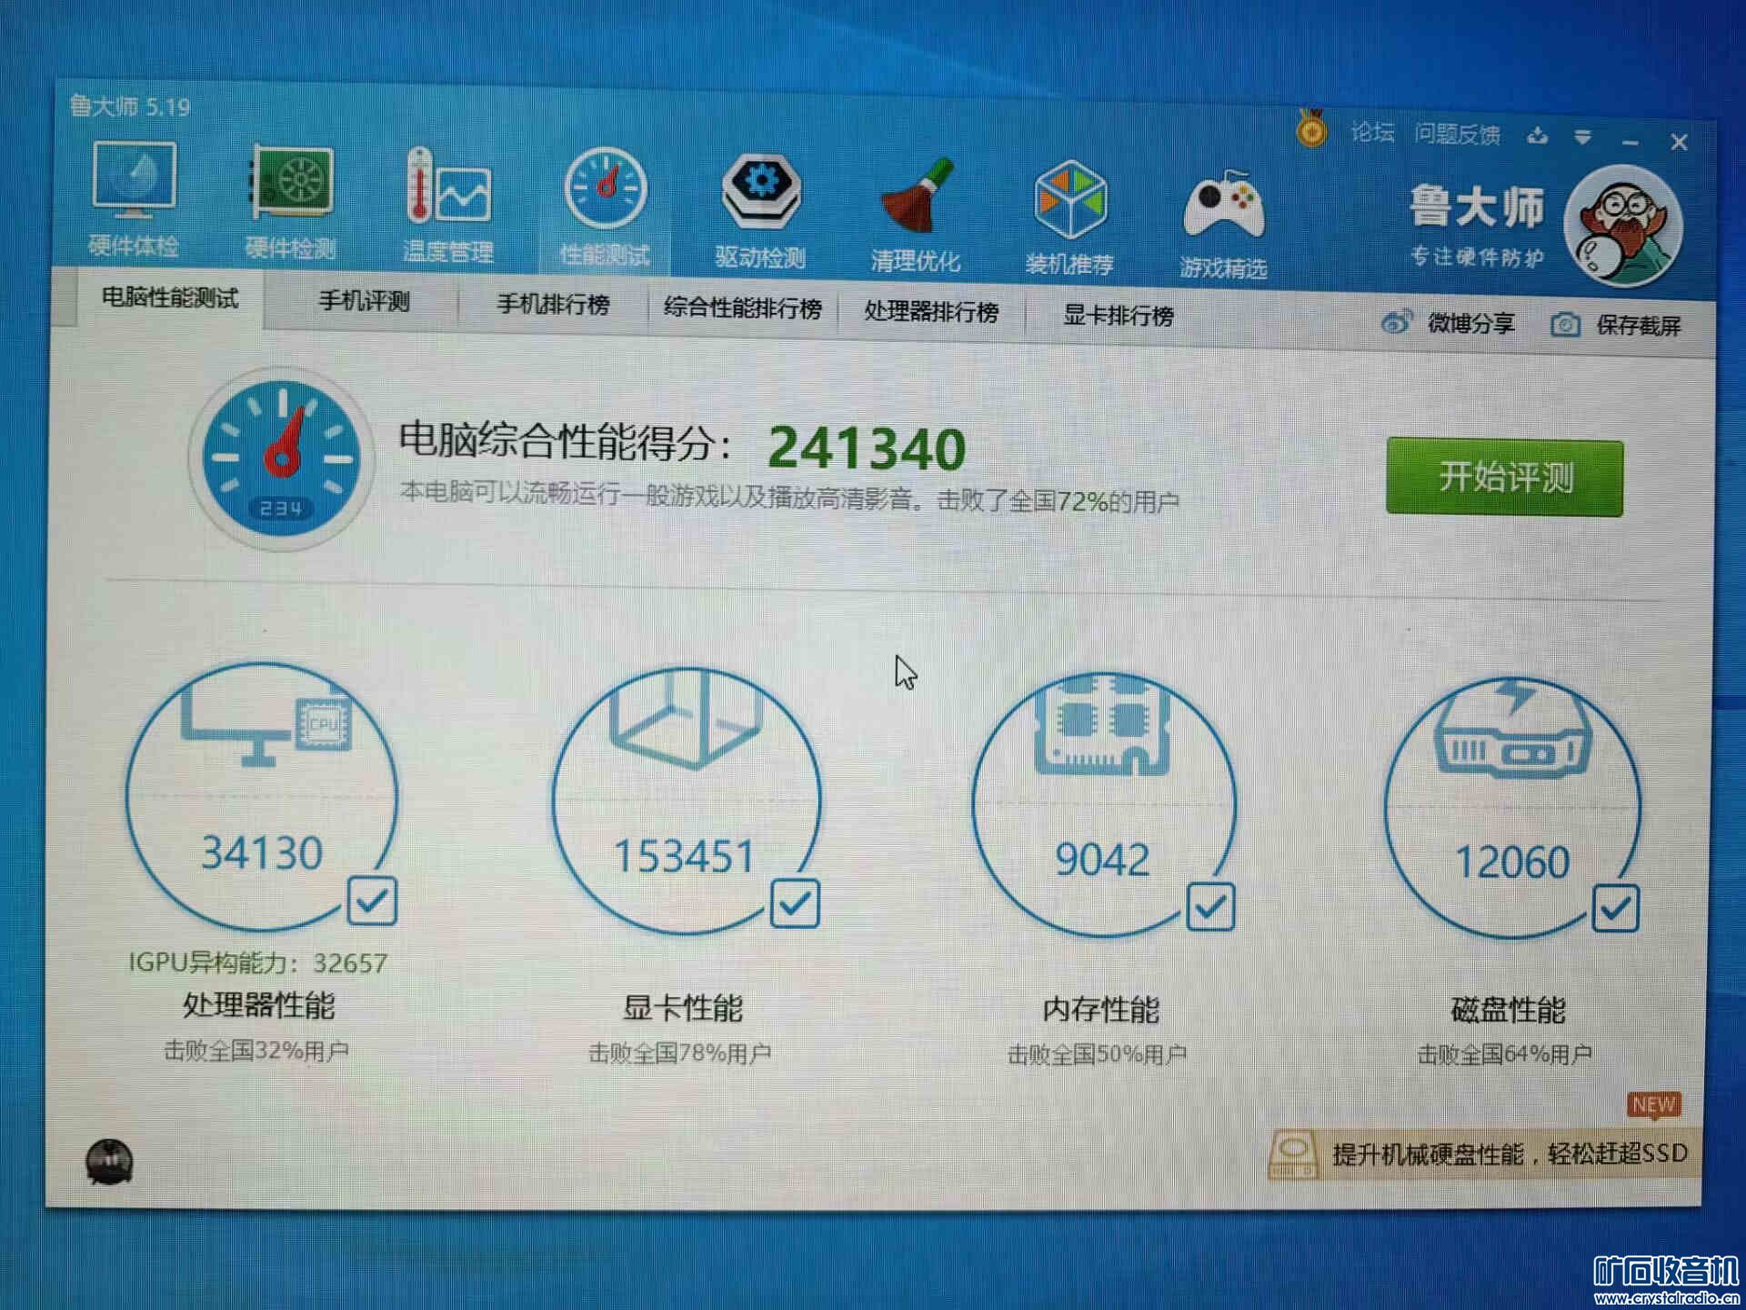The image size is (1746, 1310).
Task: Switch to the 手机评测 tab
Action: point(365,301)
